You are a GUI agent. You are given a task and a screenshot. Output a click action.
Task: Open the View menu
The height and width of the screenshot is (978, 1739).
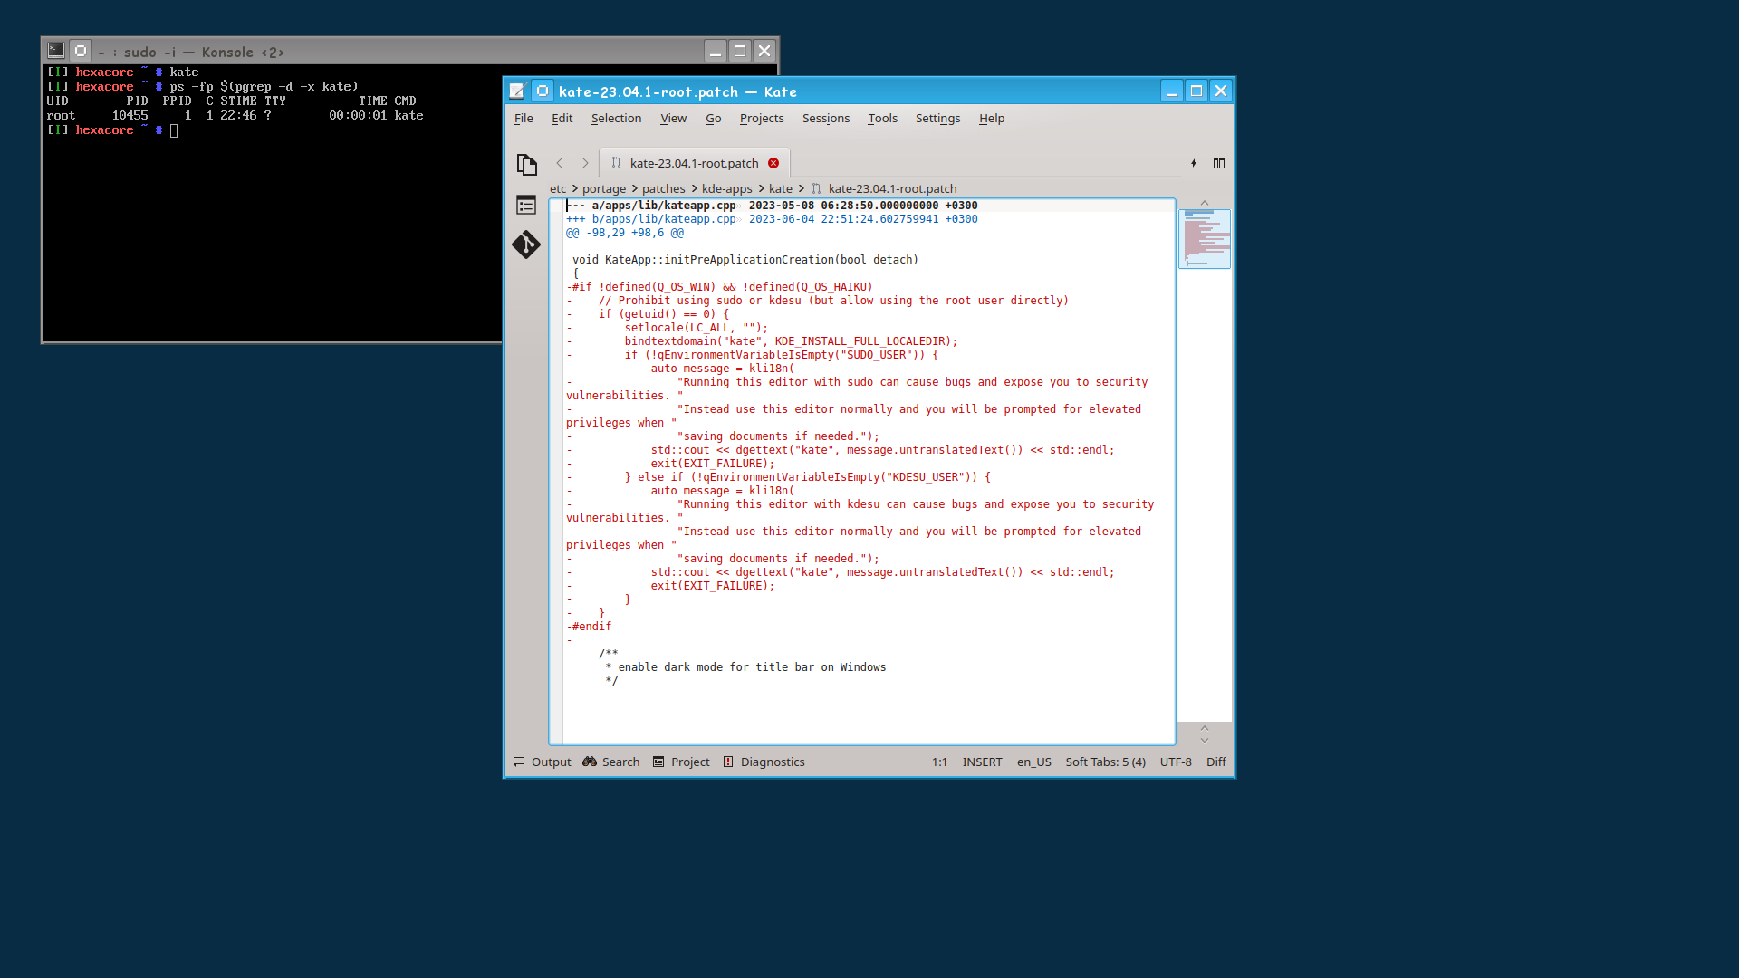pyautogui.click(x=673, y=118)
